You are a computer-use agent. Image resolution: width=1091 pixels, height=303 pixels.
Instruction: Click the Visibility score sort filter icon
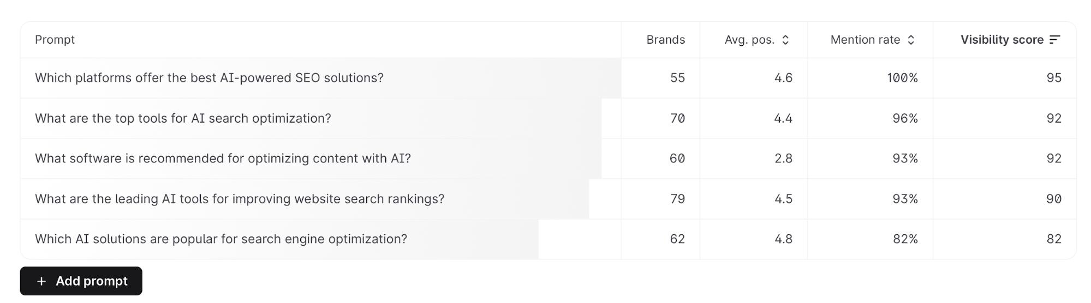pyautogui.click(x=1054, y=40)
